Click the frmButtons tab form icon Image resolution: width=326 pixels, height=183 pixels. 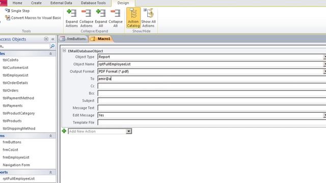click(x=62, y=39)
